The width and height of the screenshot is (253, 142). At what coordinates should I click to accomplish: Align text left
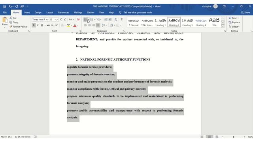click(x=85, y=25)
